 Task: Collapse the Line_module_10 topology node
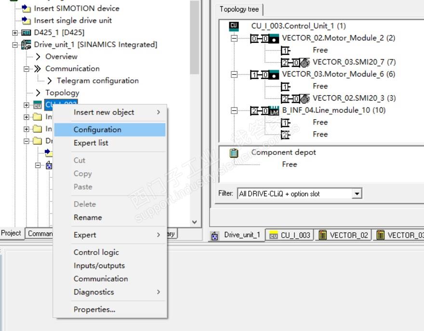[234, 111]
